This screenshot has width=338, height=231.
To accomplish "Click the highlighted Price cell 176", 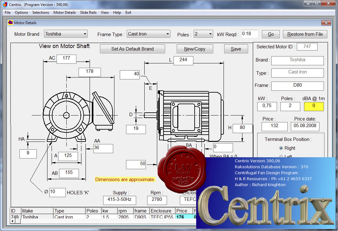I will pyautogui.click(x=184, y=217).
